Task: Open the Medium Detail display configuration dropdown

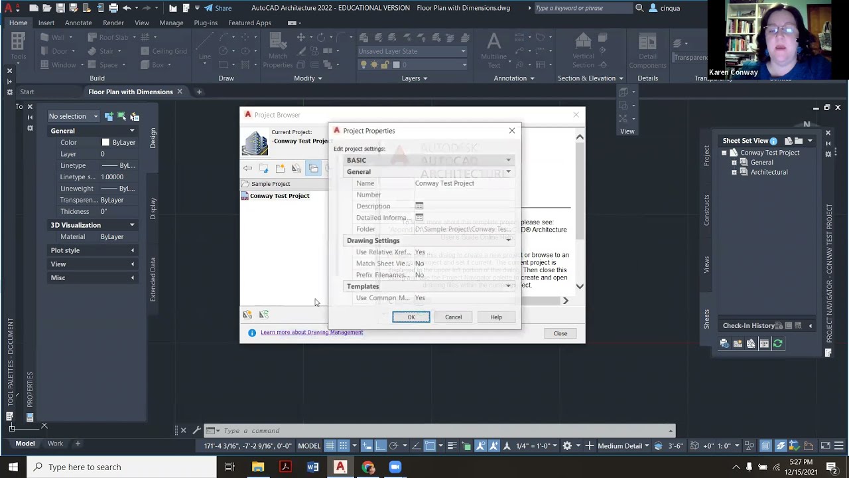Action: [x=623, y=445]
